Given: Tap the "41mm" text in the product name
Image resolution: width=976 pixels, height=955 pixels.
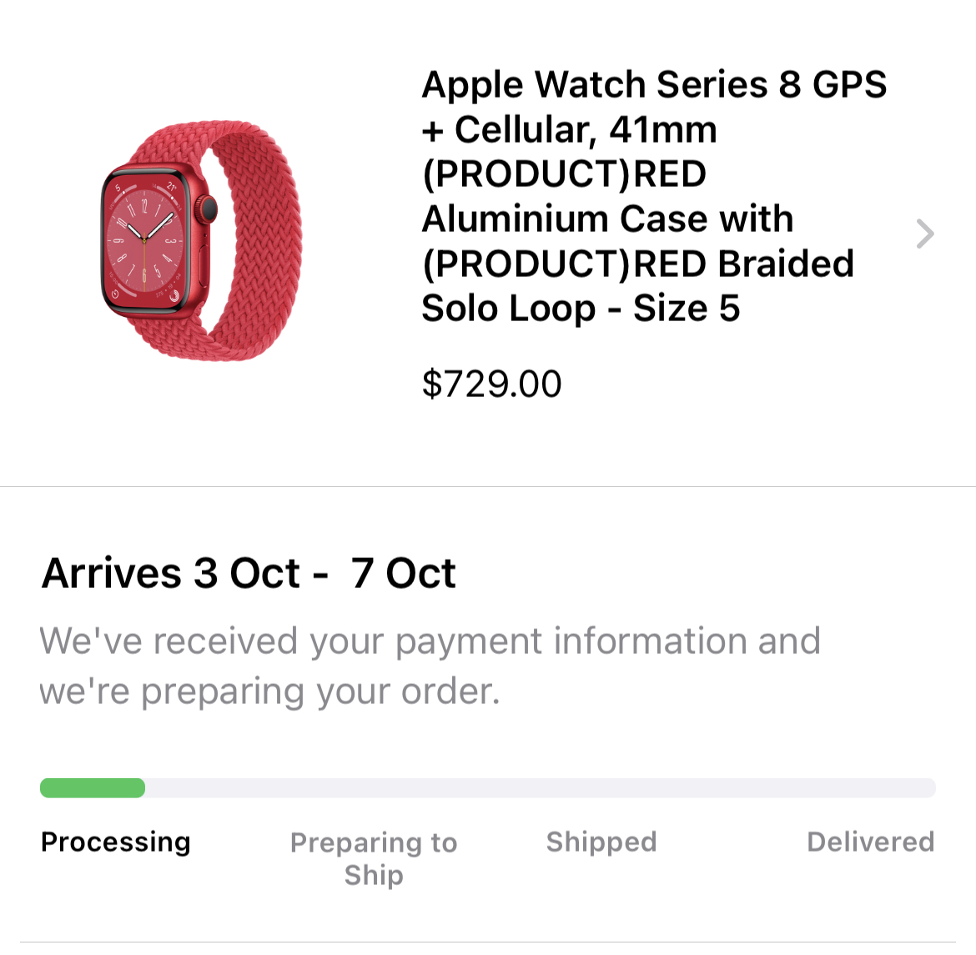Looking at the screenshot, I should coord(663,130).
